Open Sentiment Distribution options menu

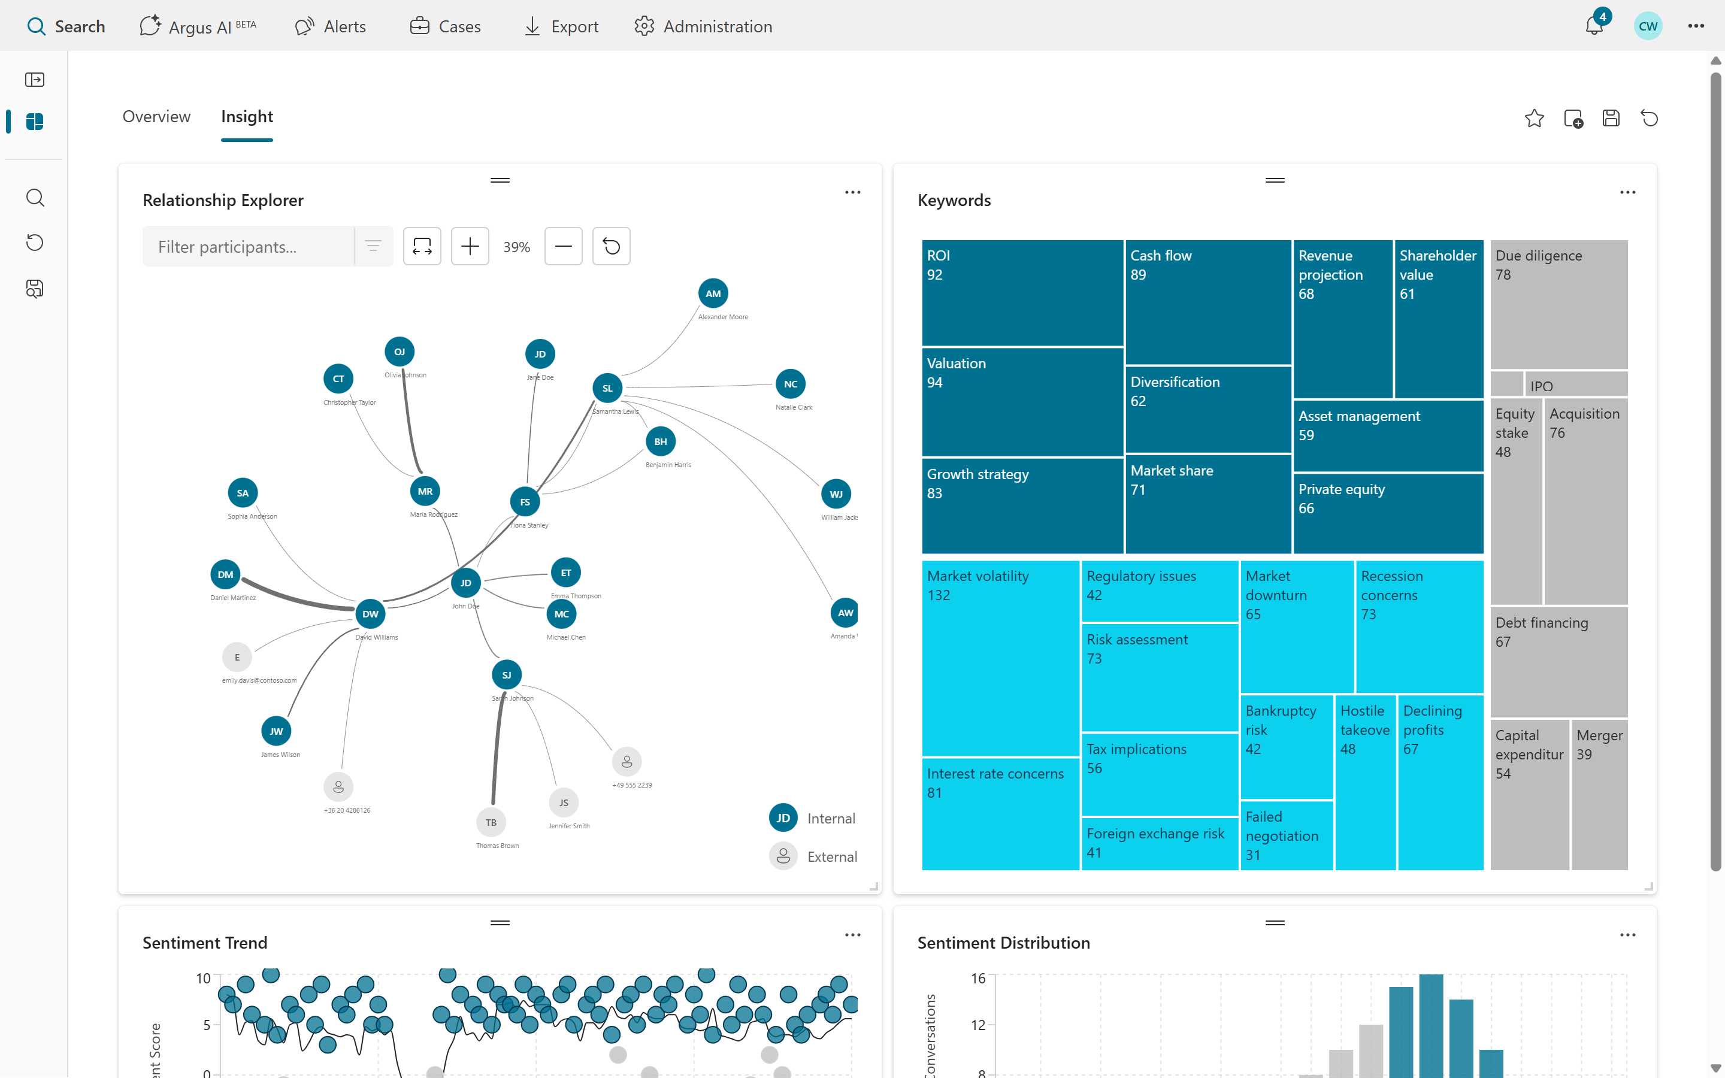[1627, 935]
